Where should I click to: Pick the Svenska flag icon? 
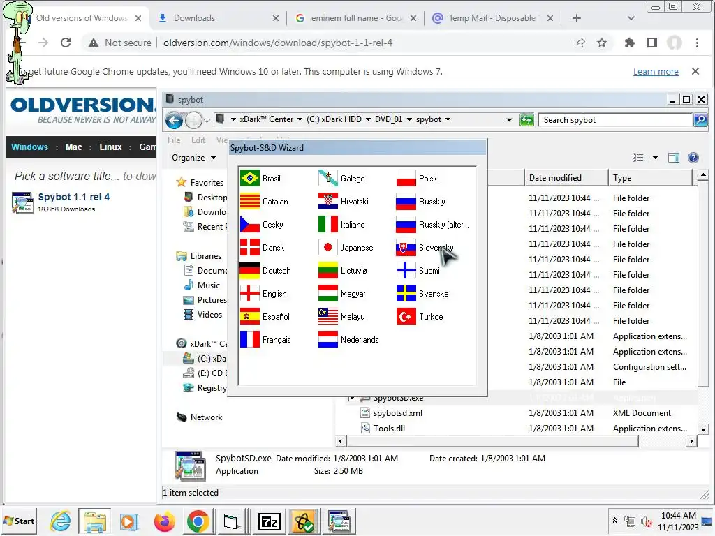click(x=406, y=293)
